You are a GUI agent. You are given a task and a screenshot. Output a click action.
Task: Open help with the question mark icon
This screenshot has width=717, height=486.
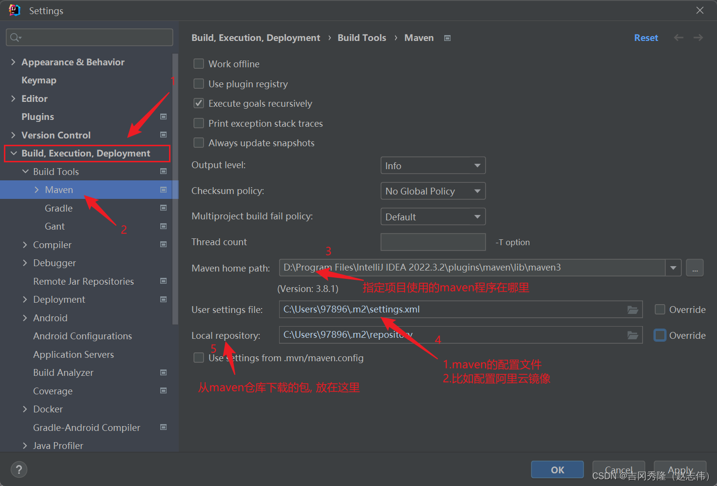point(19,470)
